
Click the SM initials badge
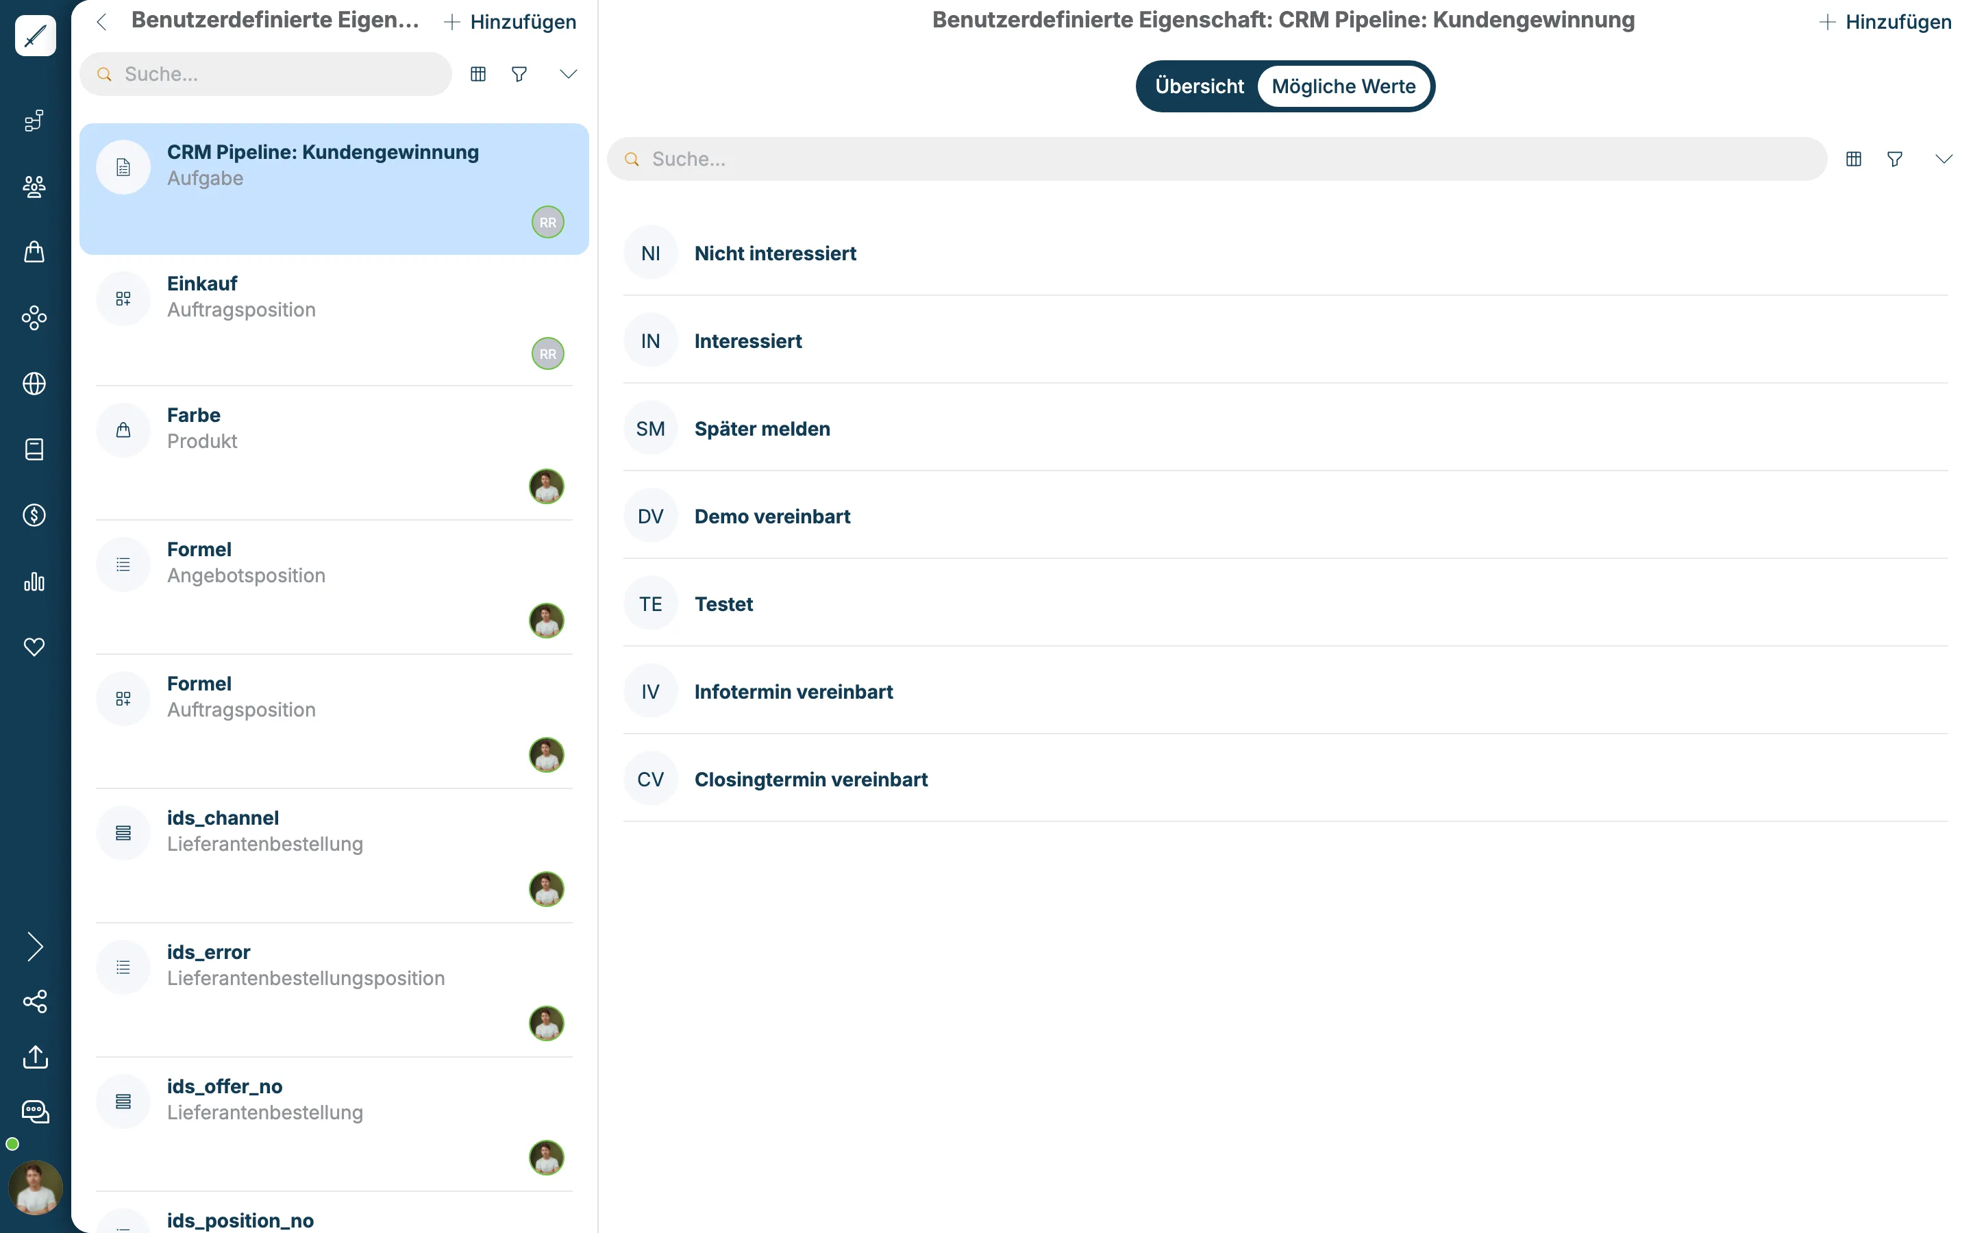pos(651,428)
